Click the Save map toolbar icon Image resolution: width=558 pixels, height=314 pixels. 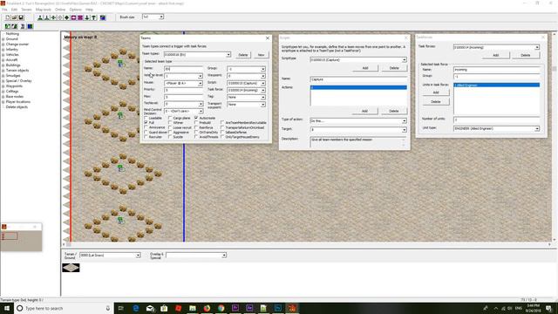tap(21, 17)
